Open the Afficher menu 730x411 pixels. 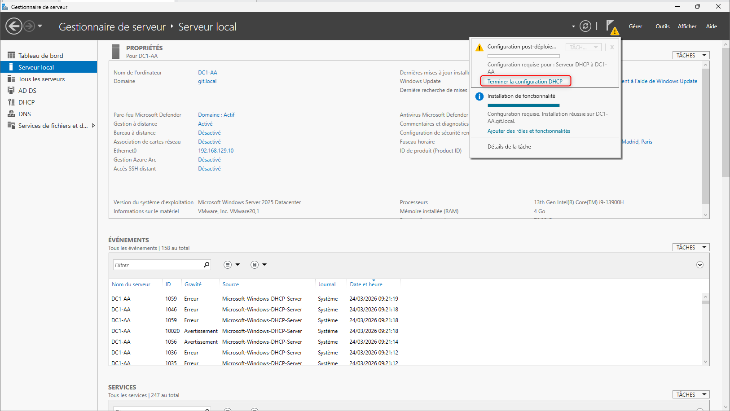tap(687, 26)
